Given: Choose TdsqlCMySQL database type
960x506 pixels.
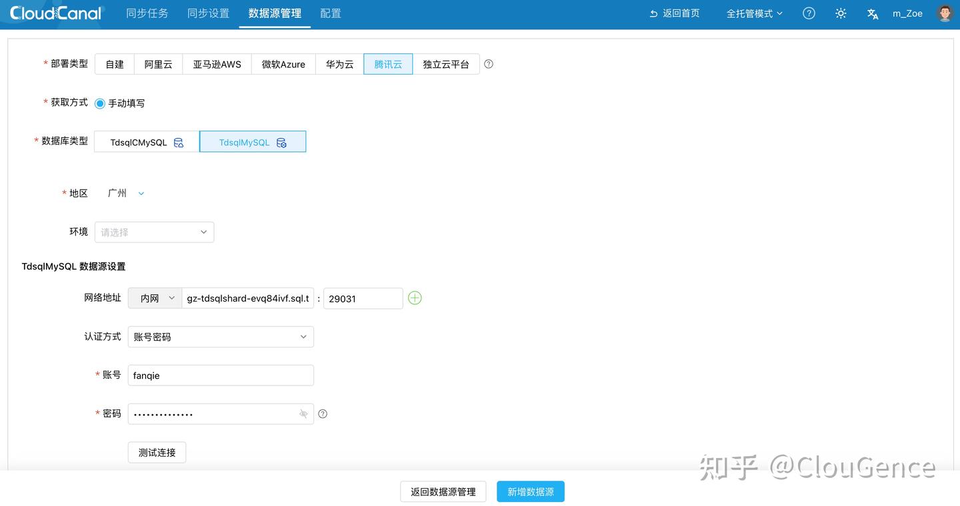Looking at the screenshot, I should click(x=147, y=142).
